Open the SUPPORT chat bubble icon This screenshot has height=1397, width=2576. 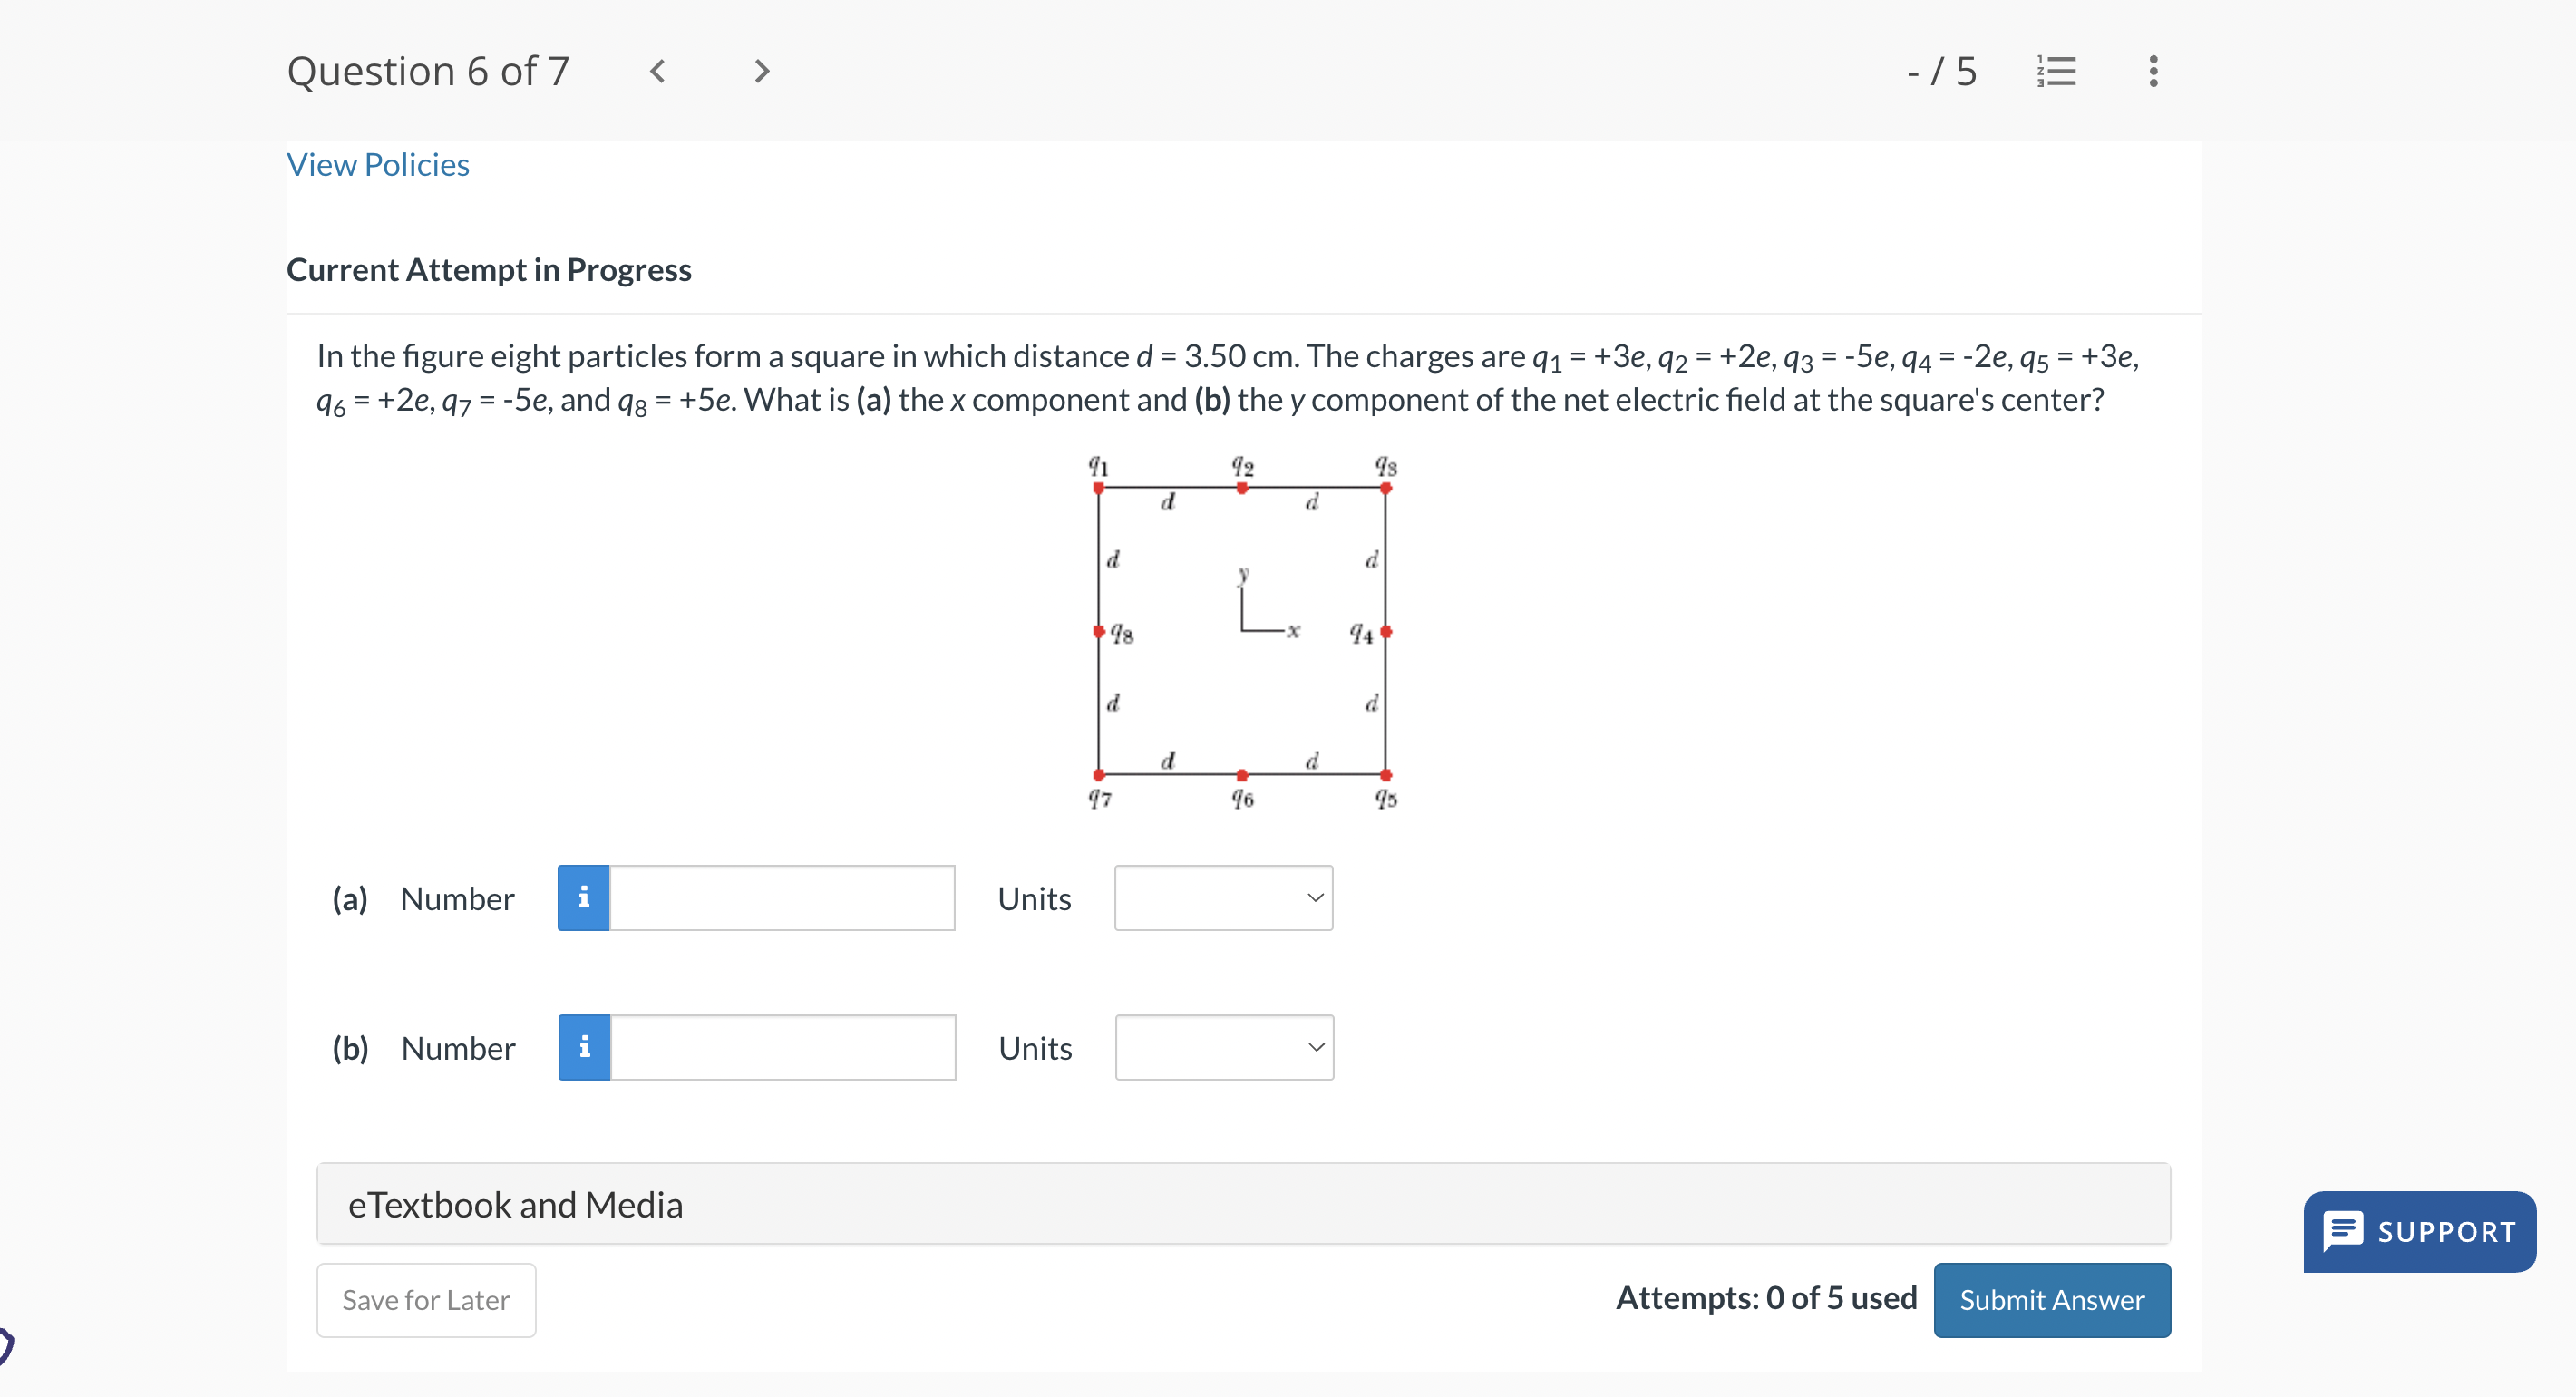2344,1231
